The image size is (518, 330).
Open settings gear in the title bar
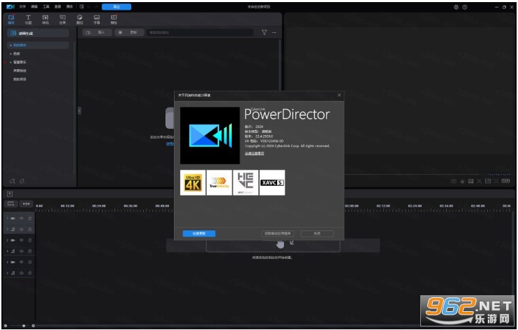457,7
